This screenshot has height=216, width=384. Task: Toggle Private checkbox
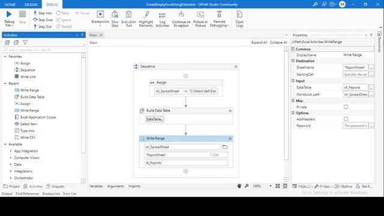click(346, 107)
